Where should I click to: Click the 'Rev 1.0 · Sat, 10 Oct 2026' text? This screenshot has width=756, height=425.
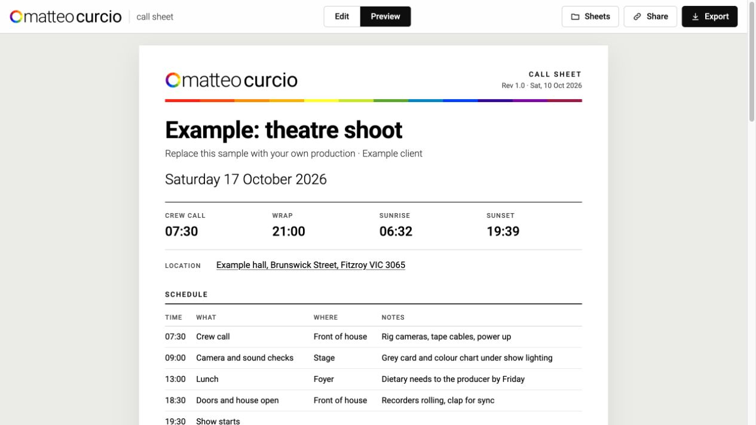541,85
